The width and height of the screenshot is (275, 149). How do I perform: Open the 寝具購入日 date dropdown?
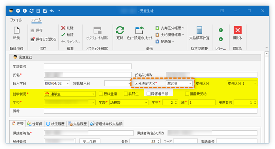[129, 83]
